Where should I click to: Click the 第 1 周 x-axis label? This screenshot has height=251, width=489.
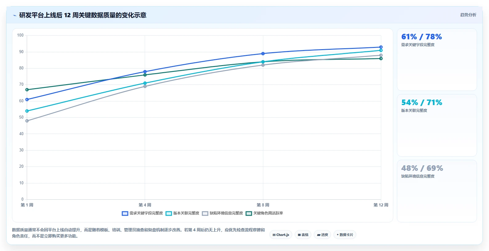pos(27,205)
